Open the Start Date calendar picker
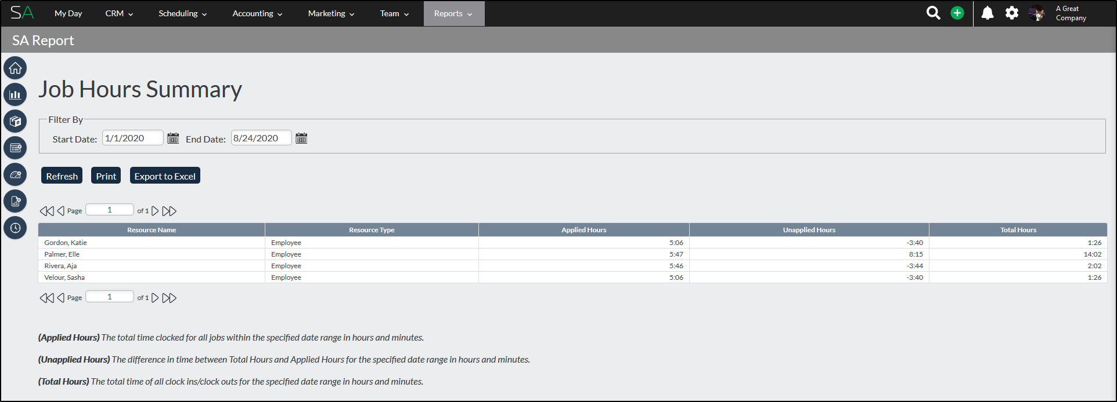This screenshot has width=1117, height=402. click(x=173, y=138)
